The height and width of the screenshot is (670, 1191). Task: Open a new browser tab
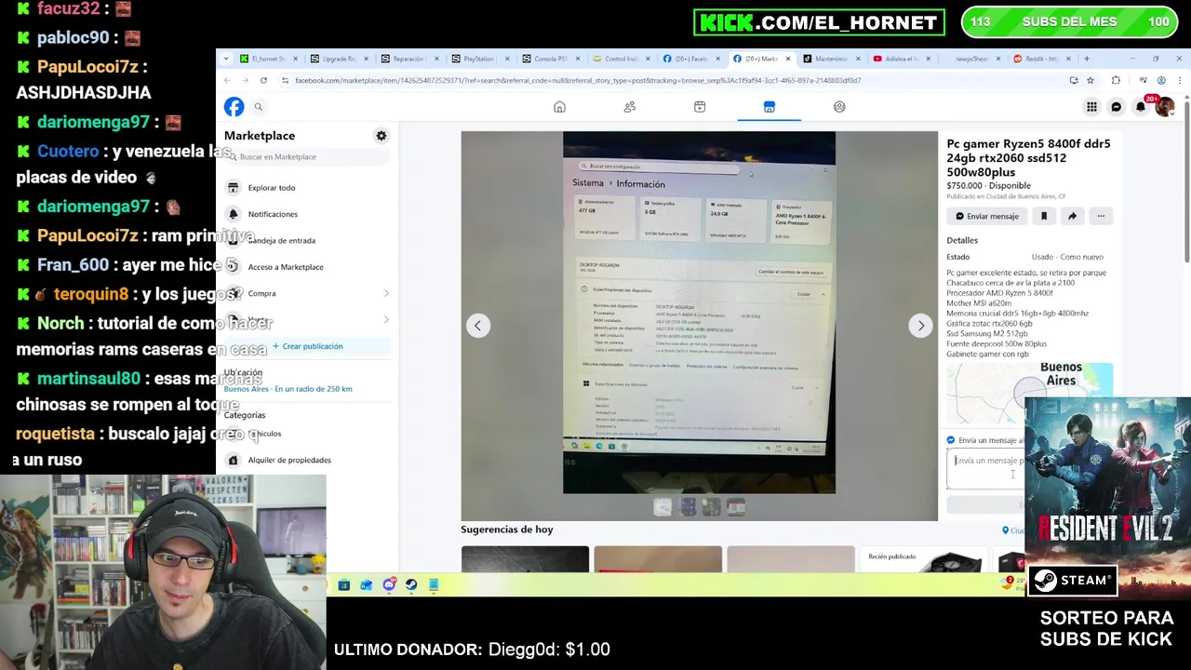point(1087,59)
